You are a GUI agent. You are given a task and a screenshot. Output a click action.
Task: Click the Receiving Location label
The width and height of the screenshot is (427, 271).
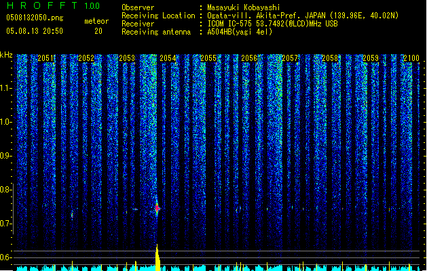[x=158, y=16]
